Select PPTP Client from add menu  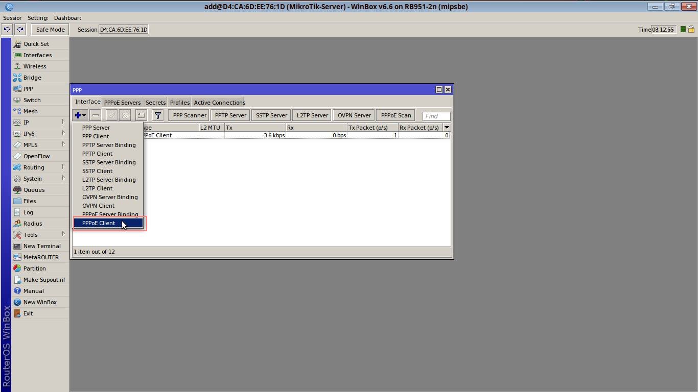click(x=108, y=154)
